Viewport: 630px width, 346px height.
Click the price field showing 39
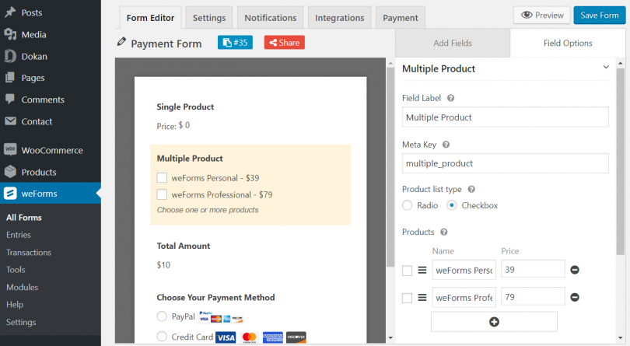point(534,269)
